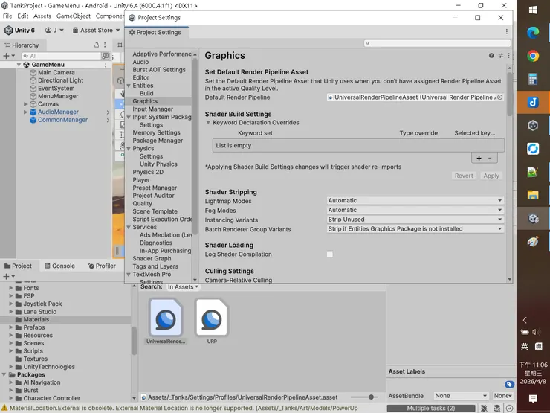Add a keyword override with plus button
The height and width of the screenshot is (413, 550).
[x=479, y=158]
